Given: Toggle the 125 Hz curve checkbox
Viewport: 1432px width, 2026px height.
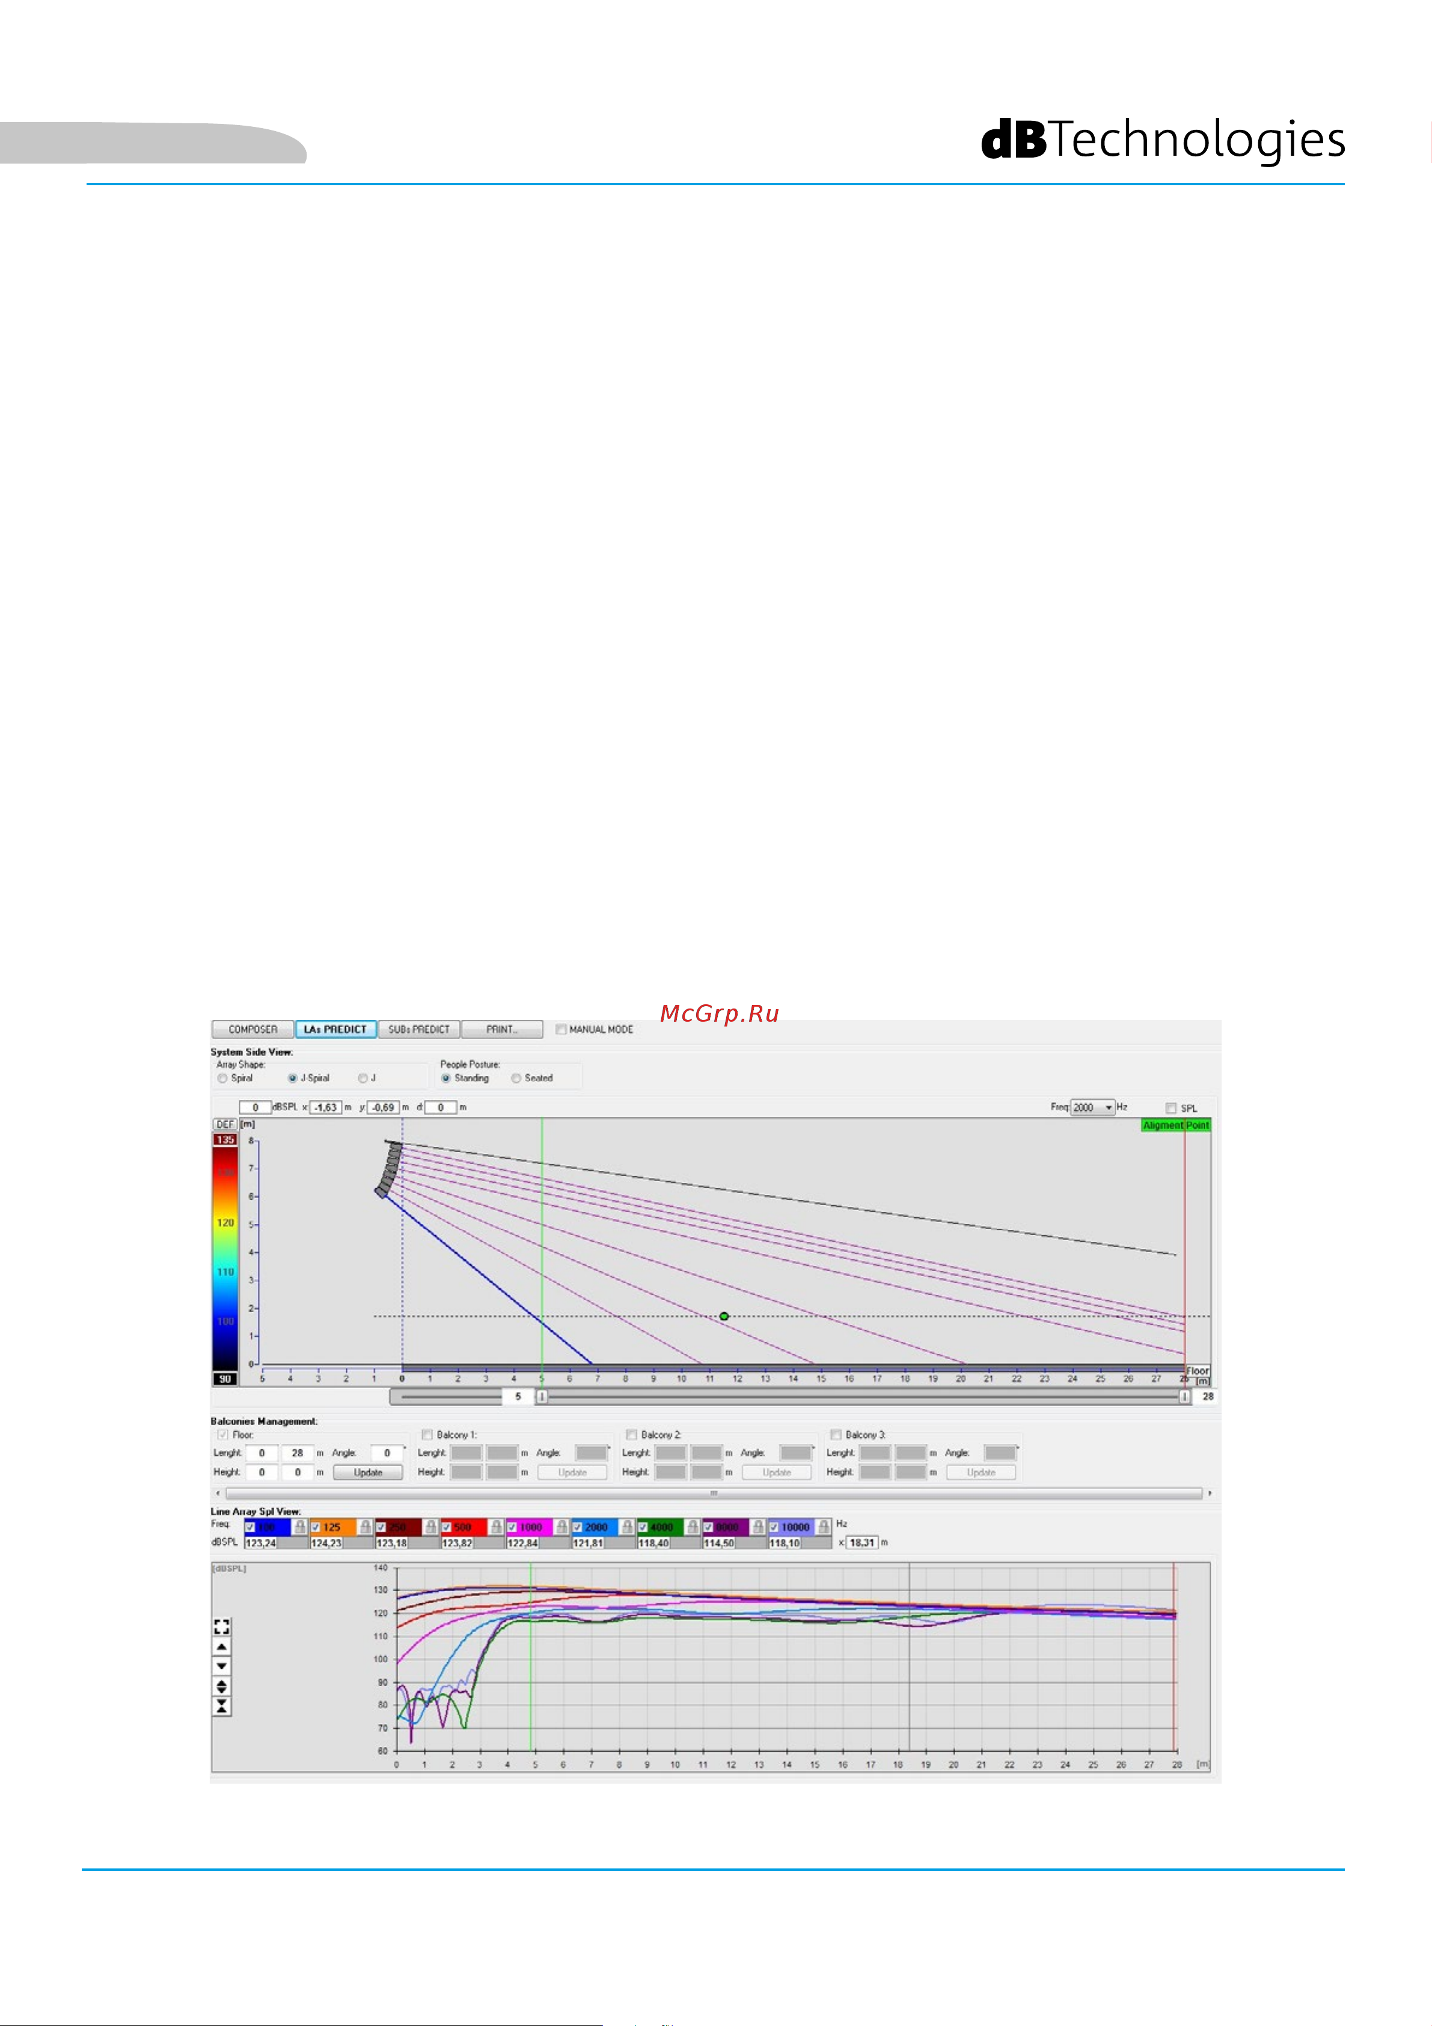Looking at the screenshot, I should coord(315,1527).
